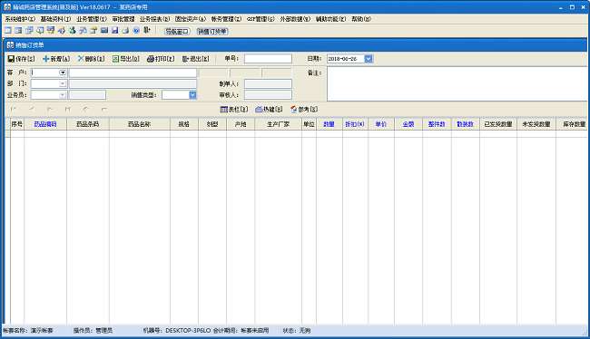
Task: Open the 帐务管理 menu
Action: coord(226,19)
